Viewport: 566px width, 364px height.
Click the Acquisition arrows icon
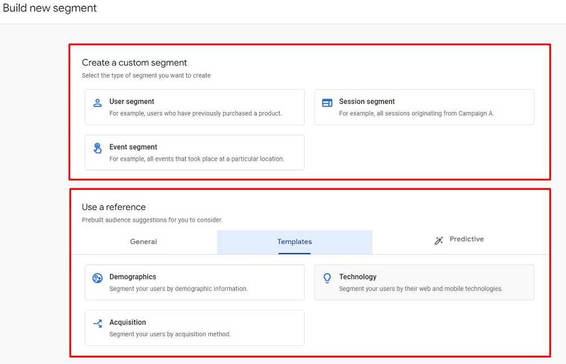pyautogui.click(x=97, y=323)
